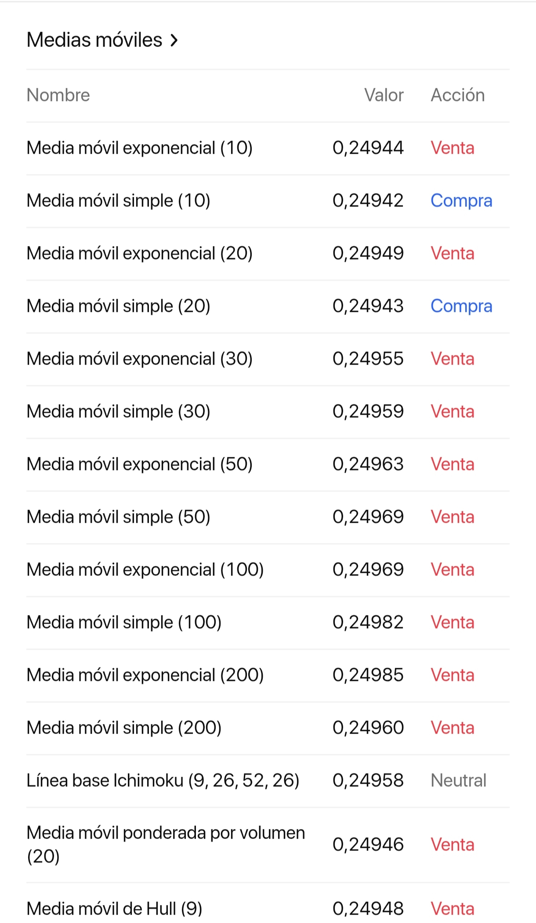Tap Compra signal for simple (10)
Image resolution: width=536 pixels, height=923 pixels.
[461, 201]
